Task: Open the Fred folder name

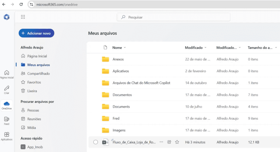Action: pos(116,118)
